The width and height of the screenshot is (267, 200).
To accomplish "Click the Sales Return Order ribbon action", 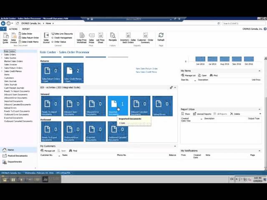I will tap(29, 38).
